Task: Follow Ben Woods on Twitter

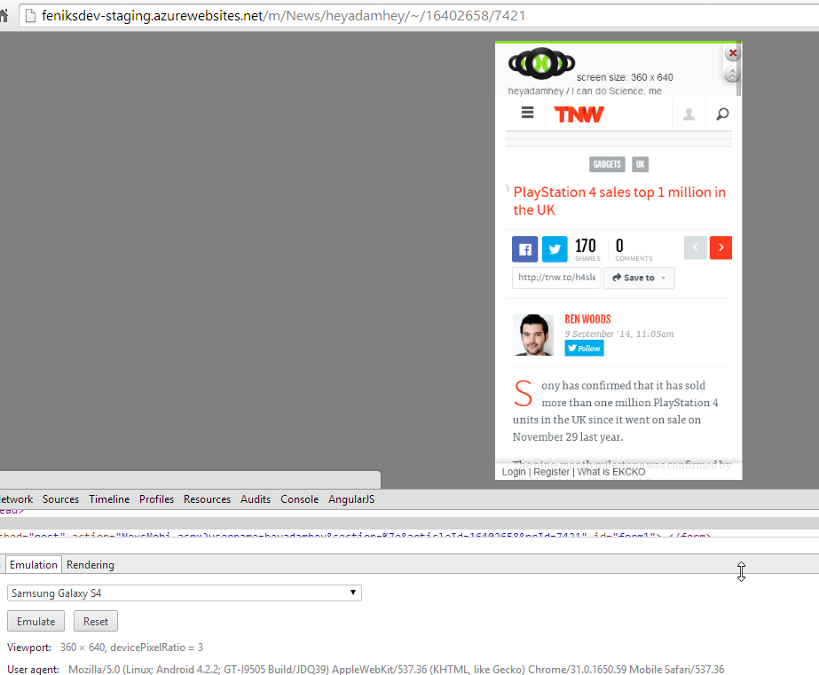Action: click(584, 349)
